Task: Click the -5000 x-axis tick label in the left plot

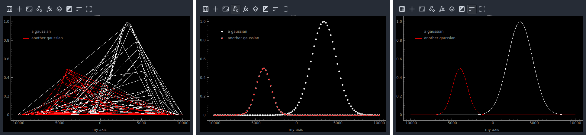Action: (59, 123)
